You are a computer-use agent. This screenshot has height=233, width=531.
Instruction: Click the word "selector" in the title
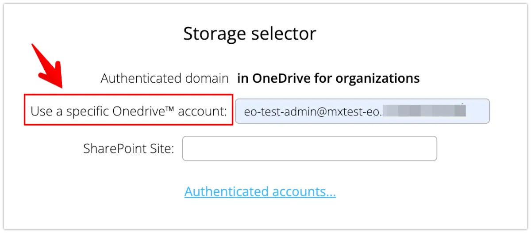[x=280, y=34]
